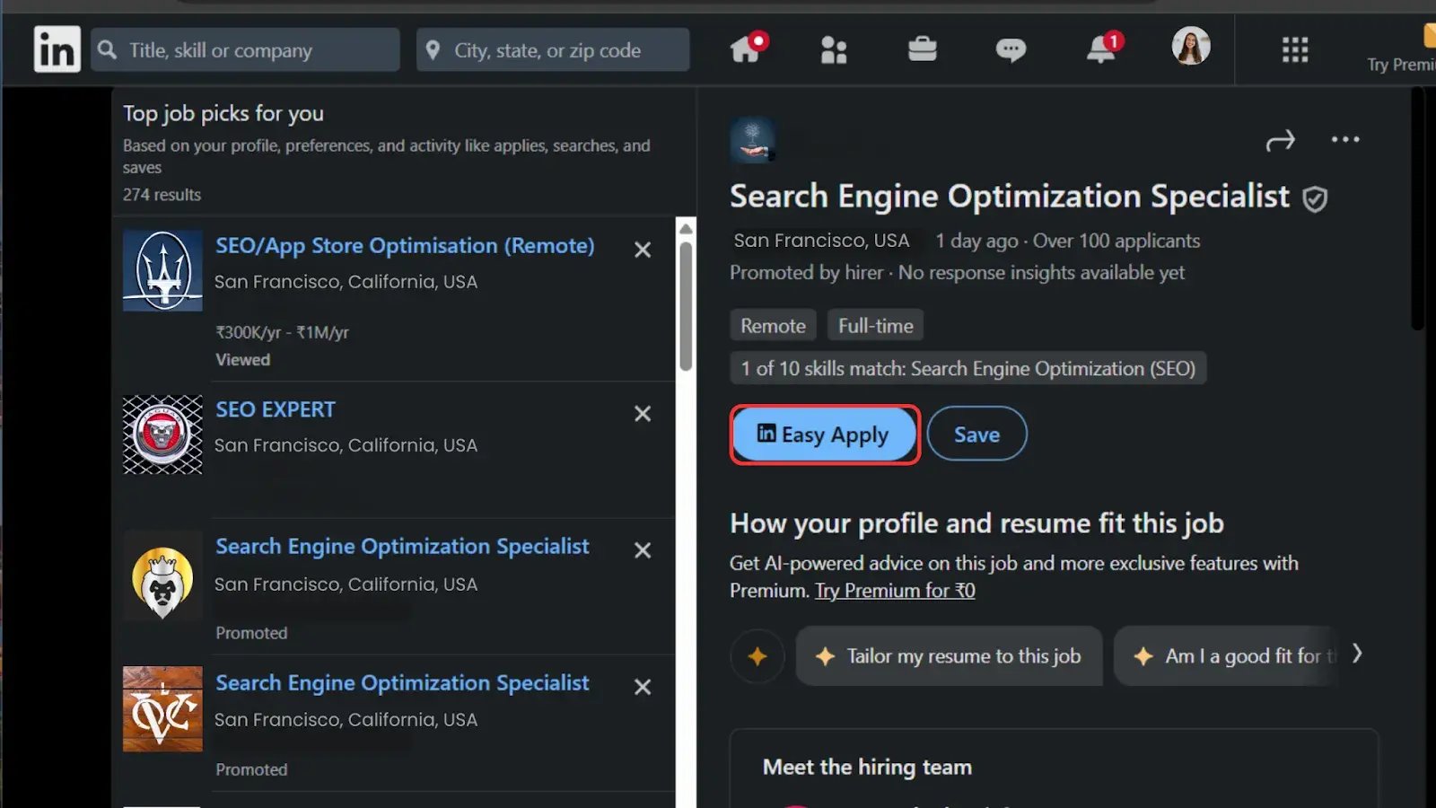The image size is (1436, 808).
Task: Dismiss the SEO/App Store Optimisation job
Action: (x=643, y=250)
